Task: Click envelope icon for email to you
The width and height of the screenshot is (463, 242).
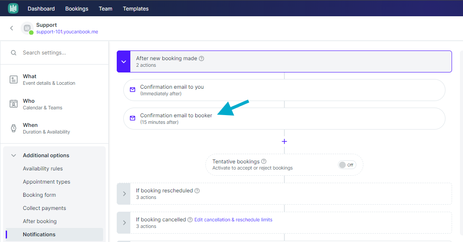Action: coord(133,90)
